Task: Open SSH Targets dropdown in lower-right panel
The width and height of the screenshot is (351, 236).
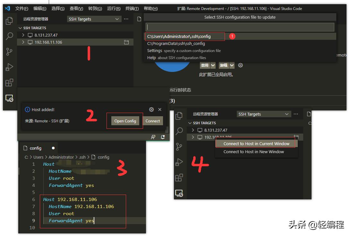Action: [264, 114]
